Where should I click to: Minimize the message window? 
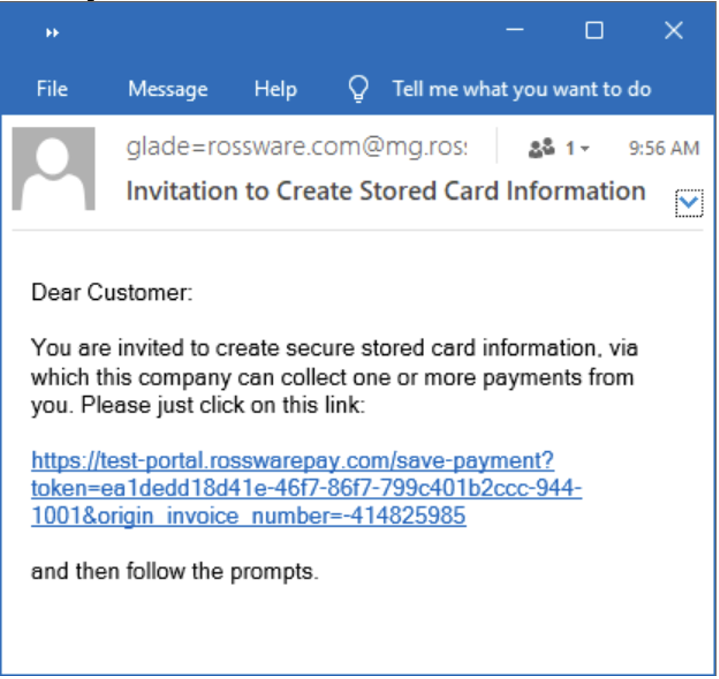pyautogui.click(x=515, y=30)
